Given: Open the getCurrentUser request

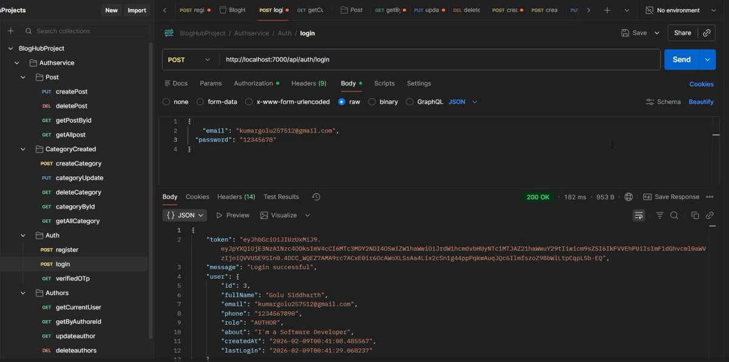Looking at the screenshot, I should [78, 308].
